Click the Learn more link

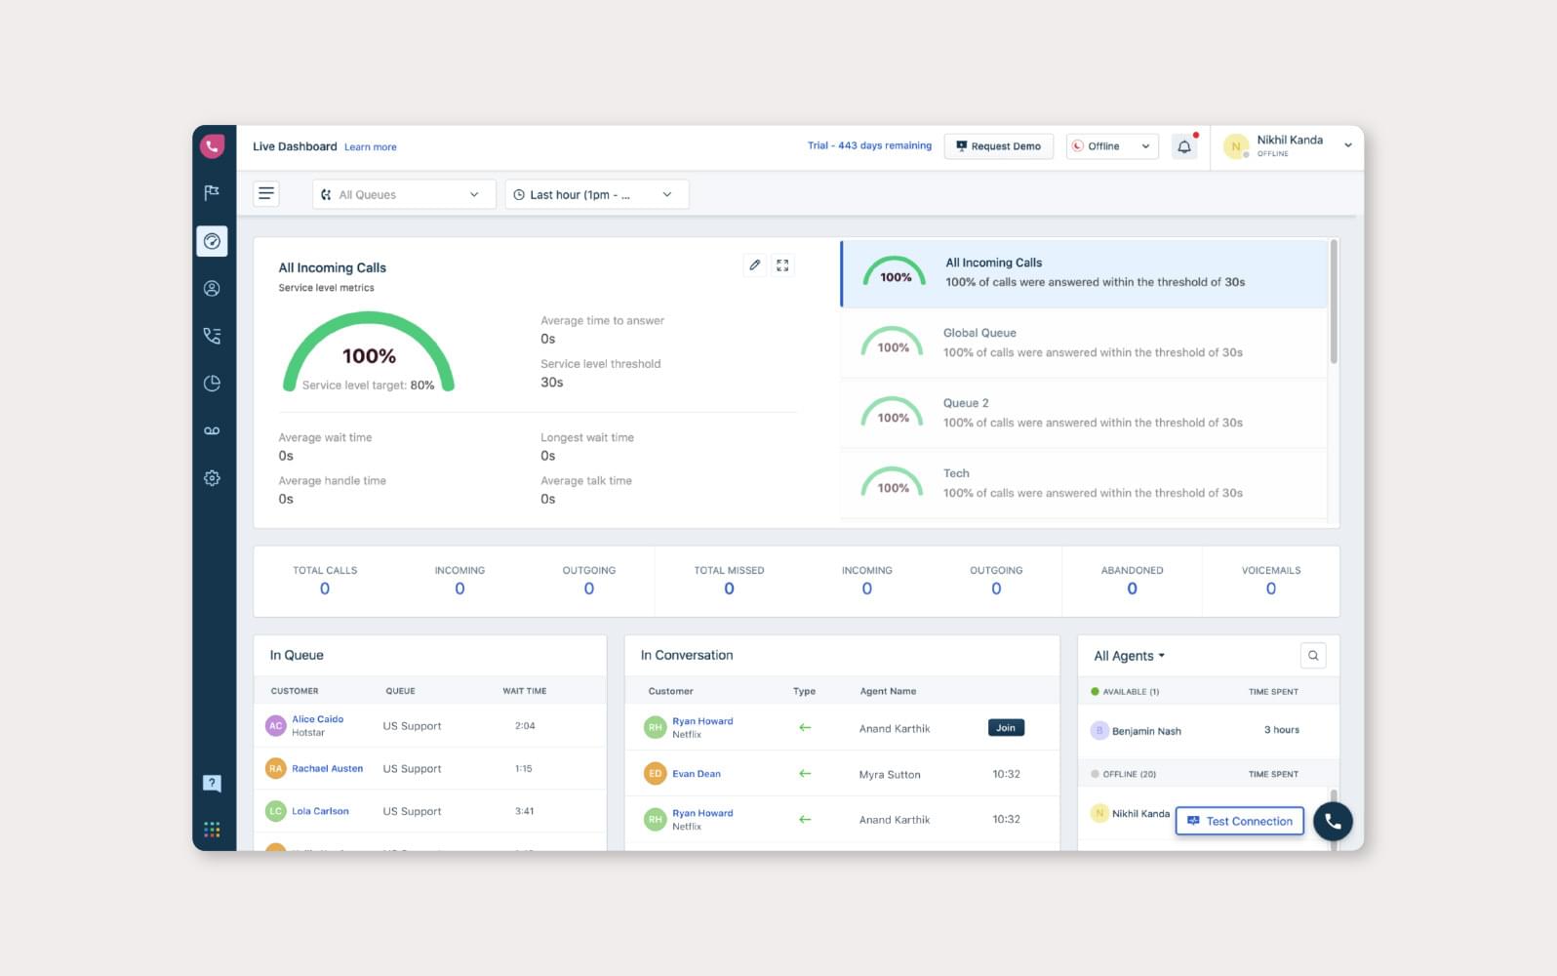tap(371, 147)
